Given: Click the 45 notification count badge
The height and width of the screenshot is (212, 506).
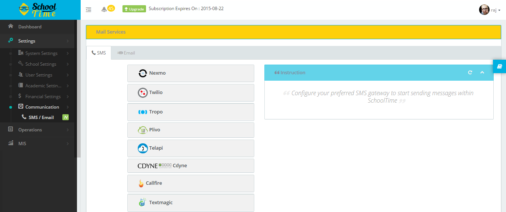Looking at the screenshot, I should 111,8.
